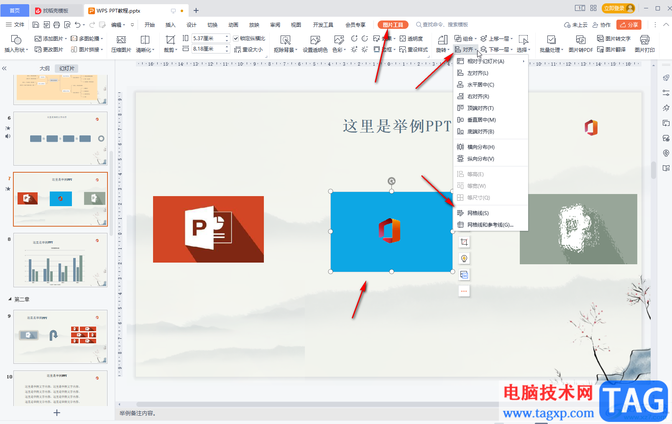This screenshot has height=424, width=672.
Task: Expand 添加图片 (Add Picture) dropdown arrow
Action: (x=66, y=38)
